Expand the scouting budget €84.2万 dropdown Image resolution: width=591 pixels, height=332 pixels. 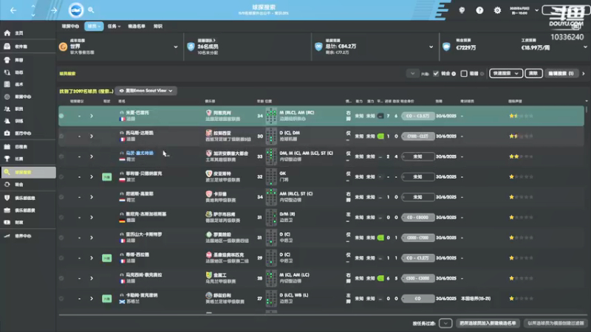point(431,47)
